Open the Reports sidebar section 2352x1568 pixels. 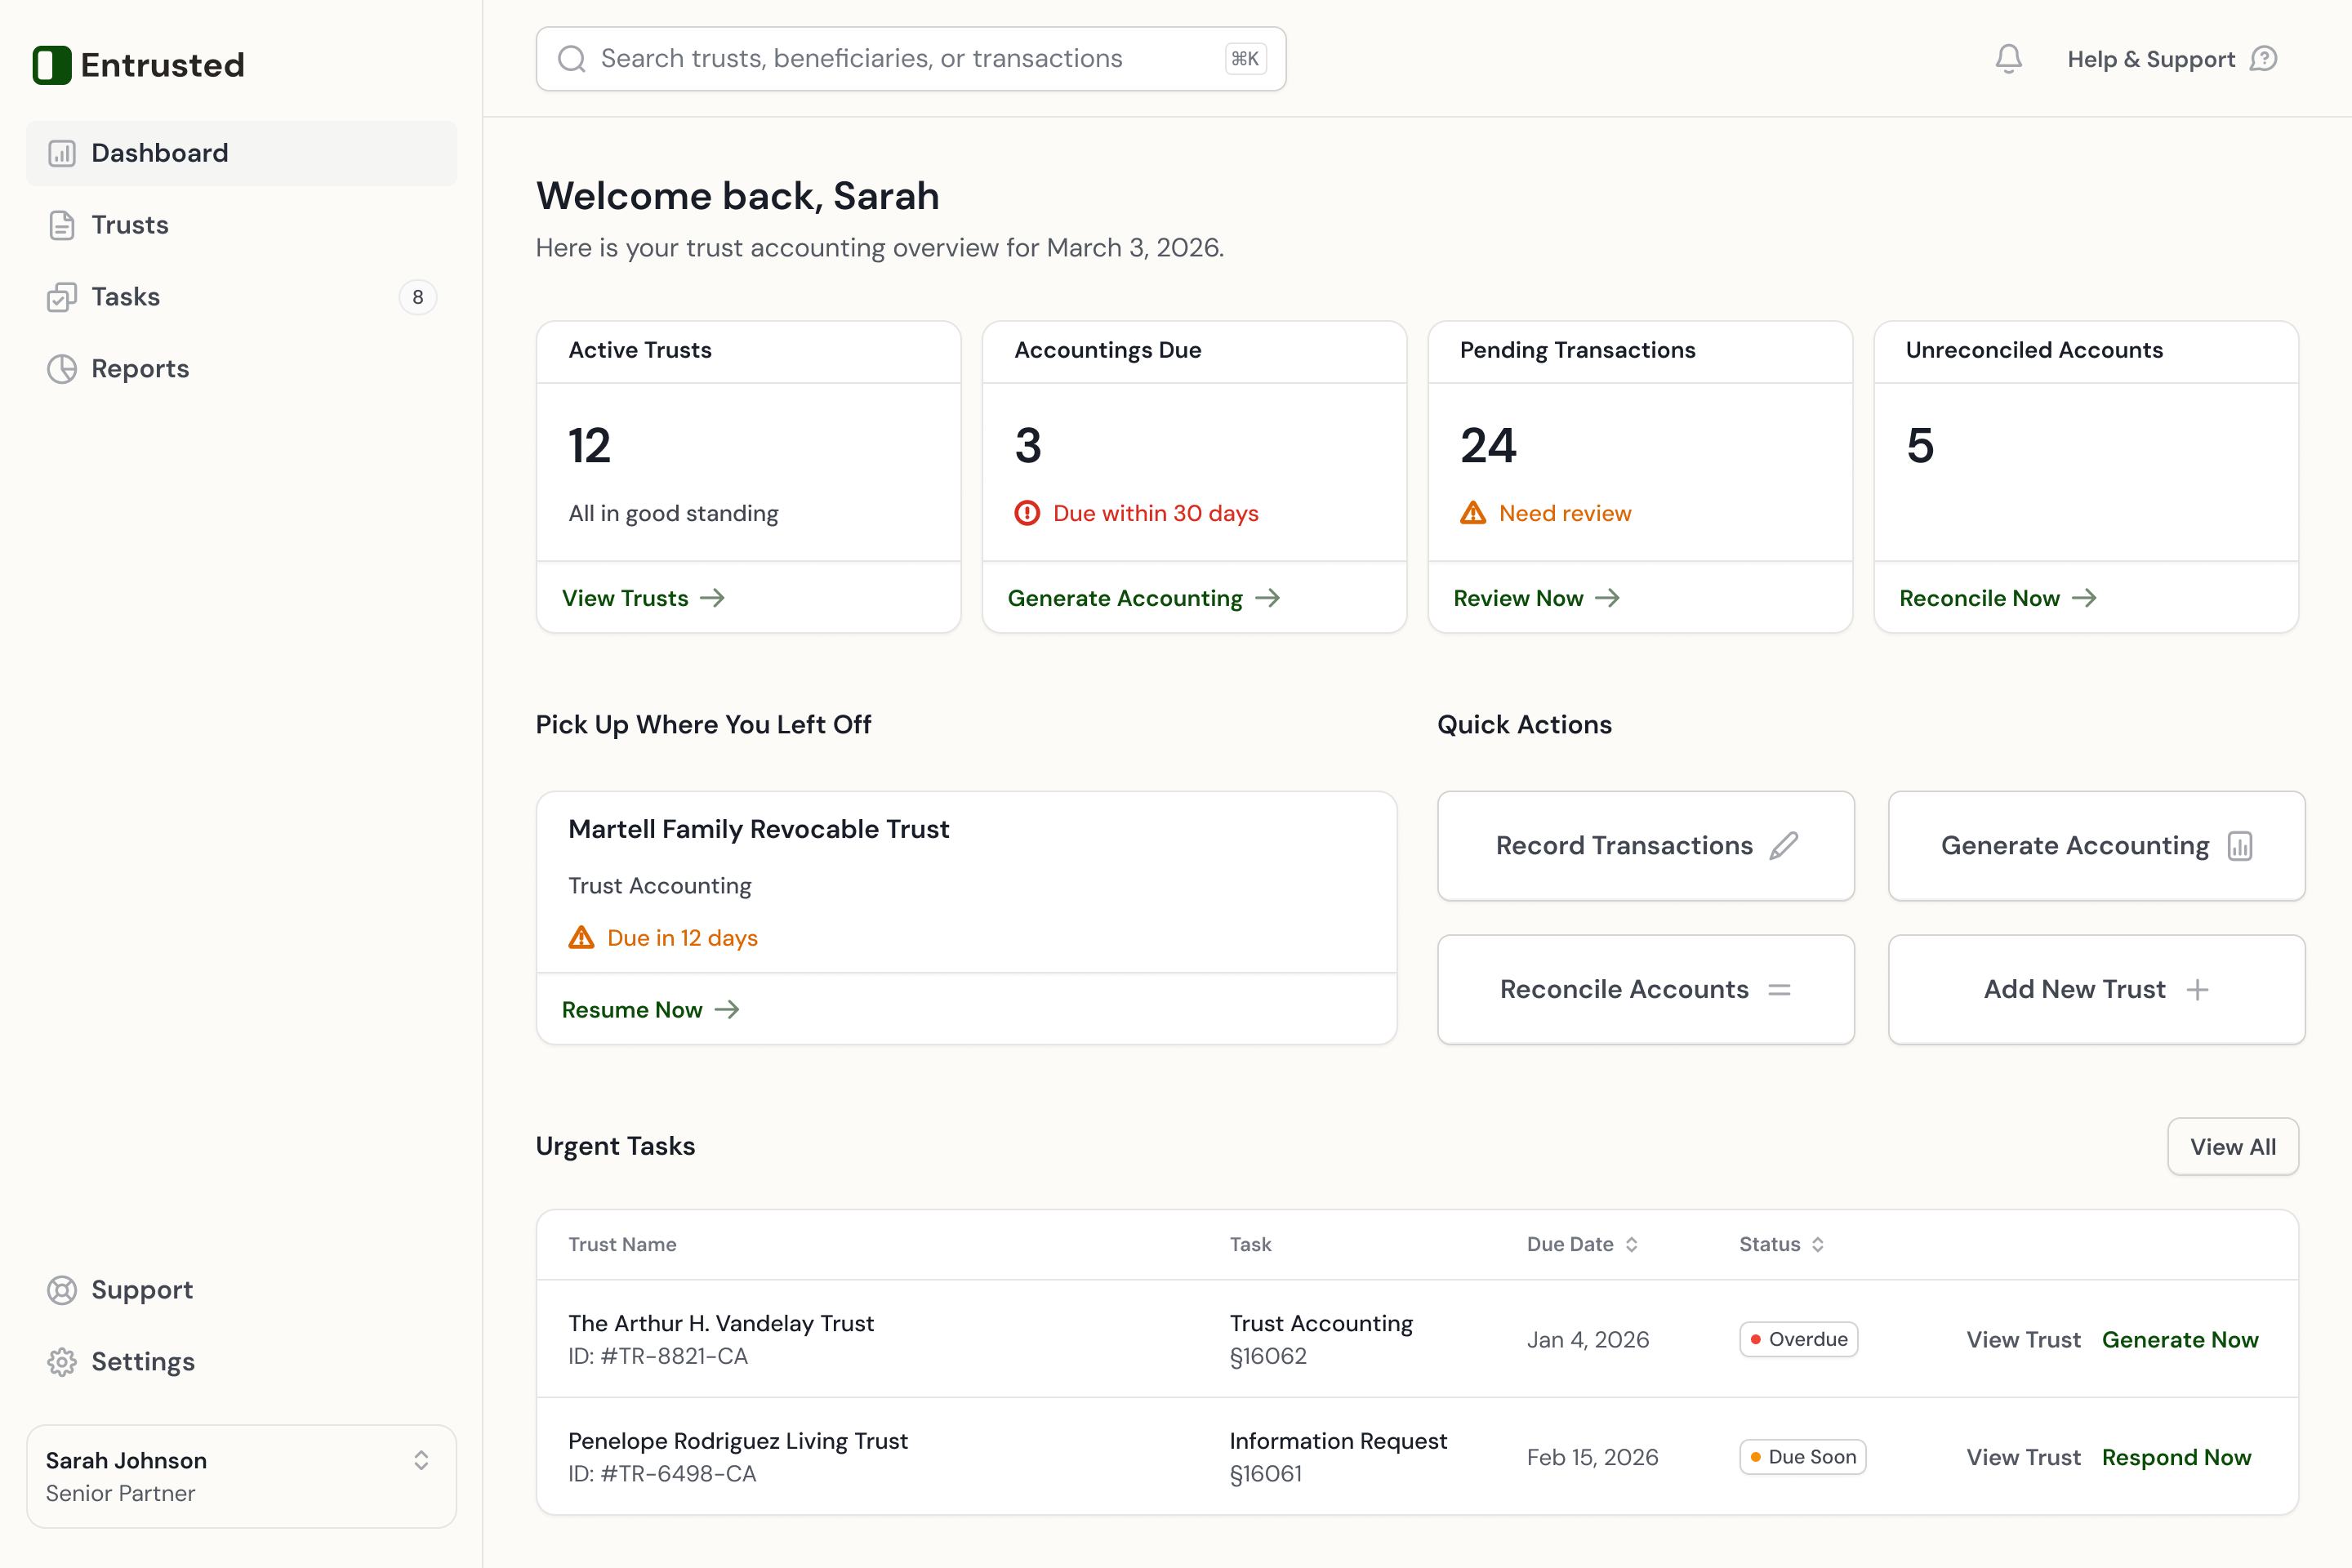[x=140, y=369]
